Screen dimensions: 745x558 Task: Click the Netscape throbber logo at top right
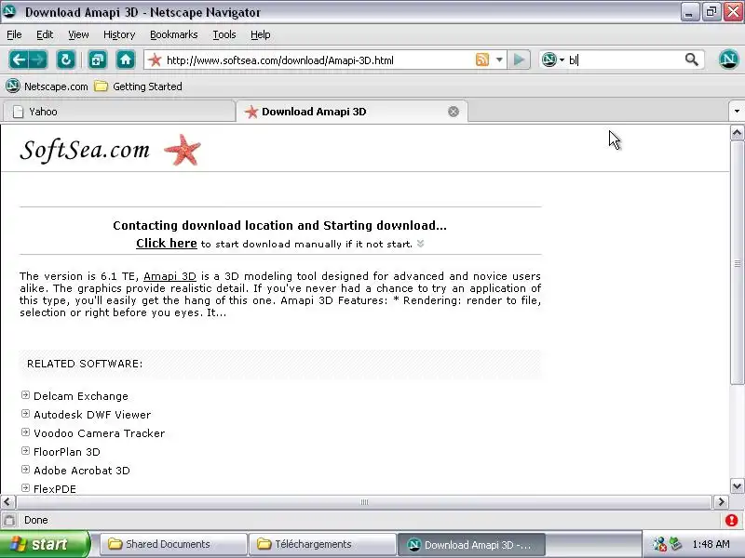coord(728,60)
